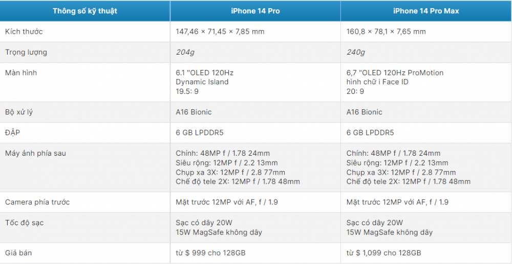Click the "iPhone 14 Pro" column header
Image resolution: width=512 pixels, height=264 pixels.
(x=255, y=11)
